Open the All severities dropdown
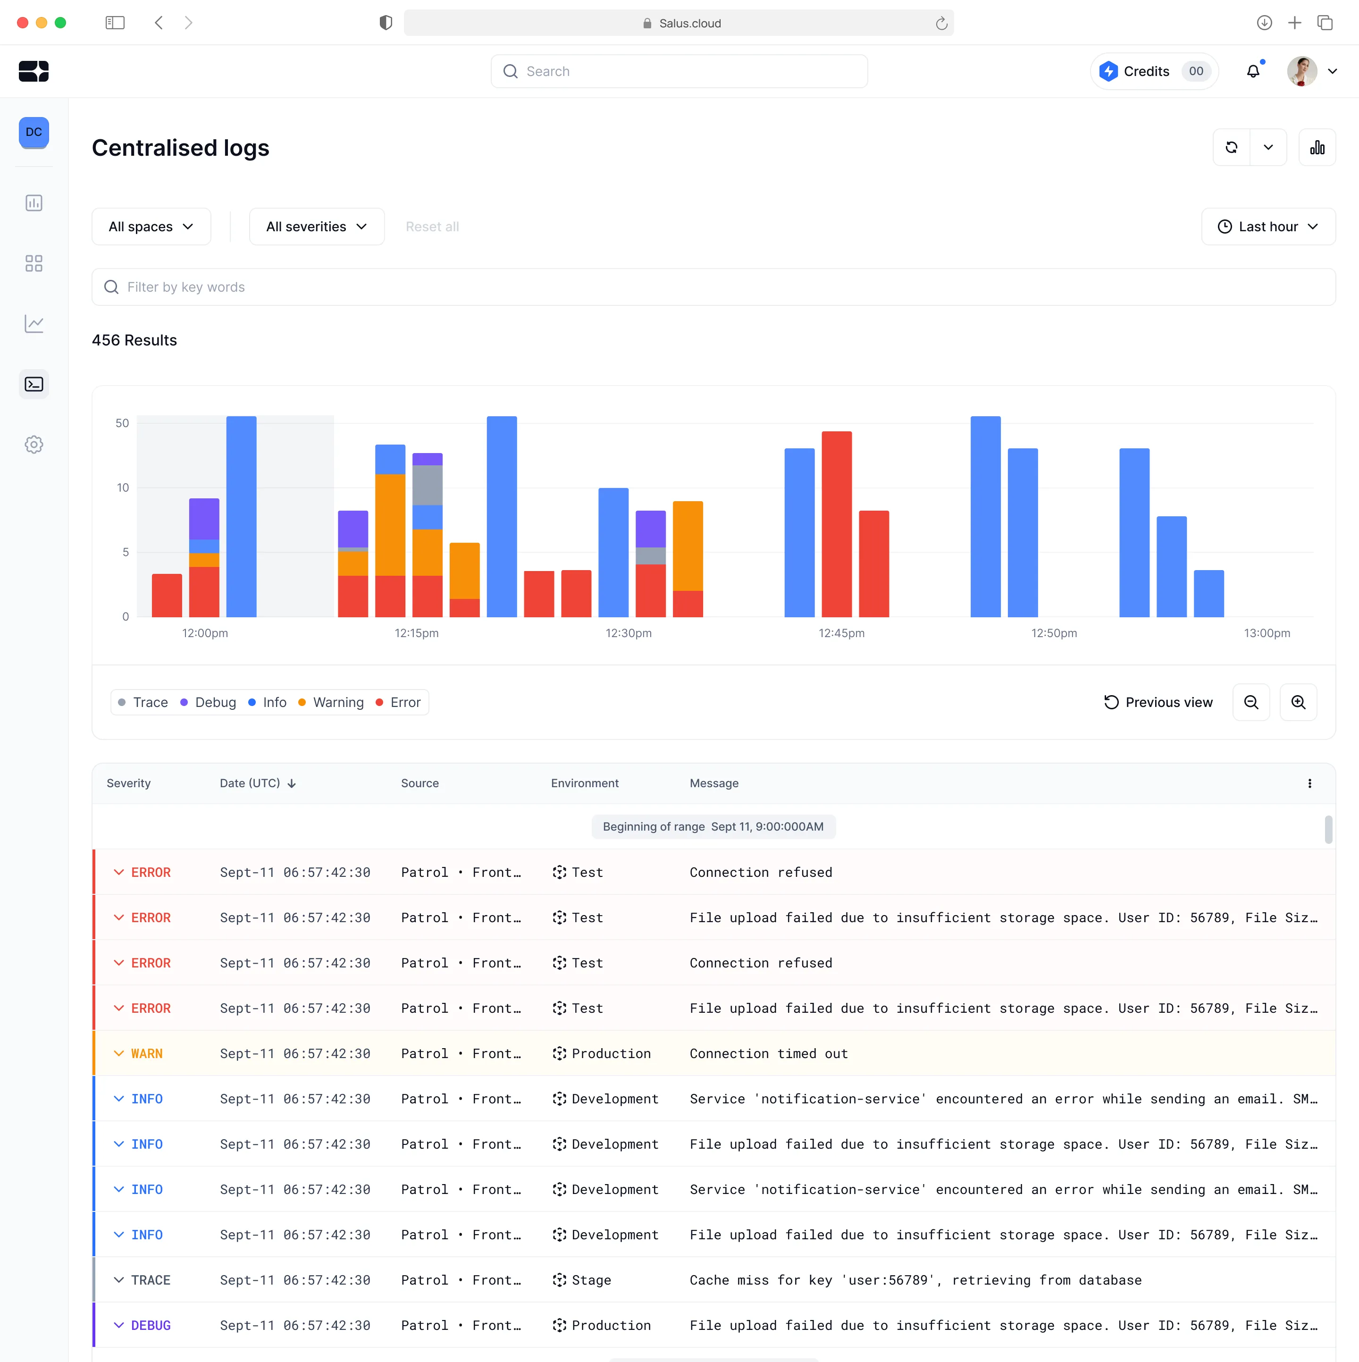This screenshot has width=1359, height=1362. point(317,227)
